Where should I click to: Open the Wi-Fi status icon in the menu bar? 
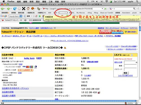coord(107,1)
